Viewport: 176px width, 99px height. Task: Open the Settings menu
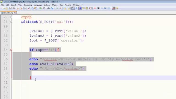47,5
